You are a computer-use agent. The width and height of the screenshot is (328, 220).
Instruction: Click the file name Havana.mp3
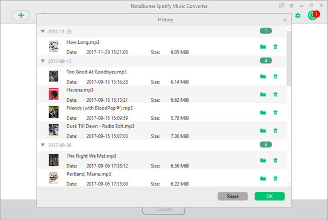(80, 90)
